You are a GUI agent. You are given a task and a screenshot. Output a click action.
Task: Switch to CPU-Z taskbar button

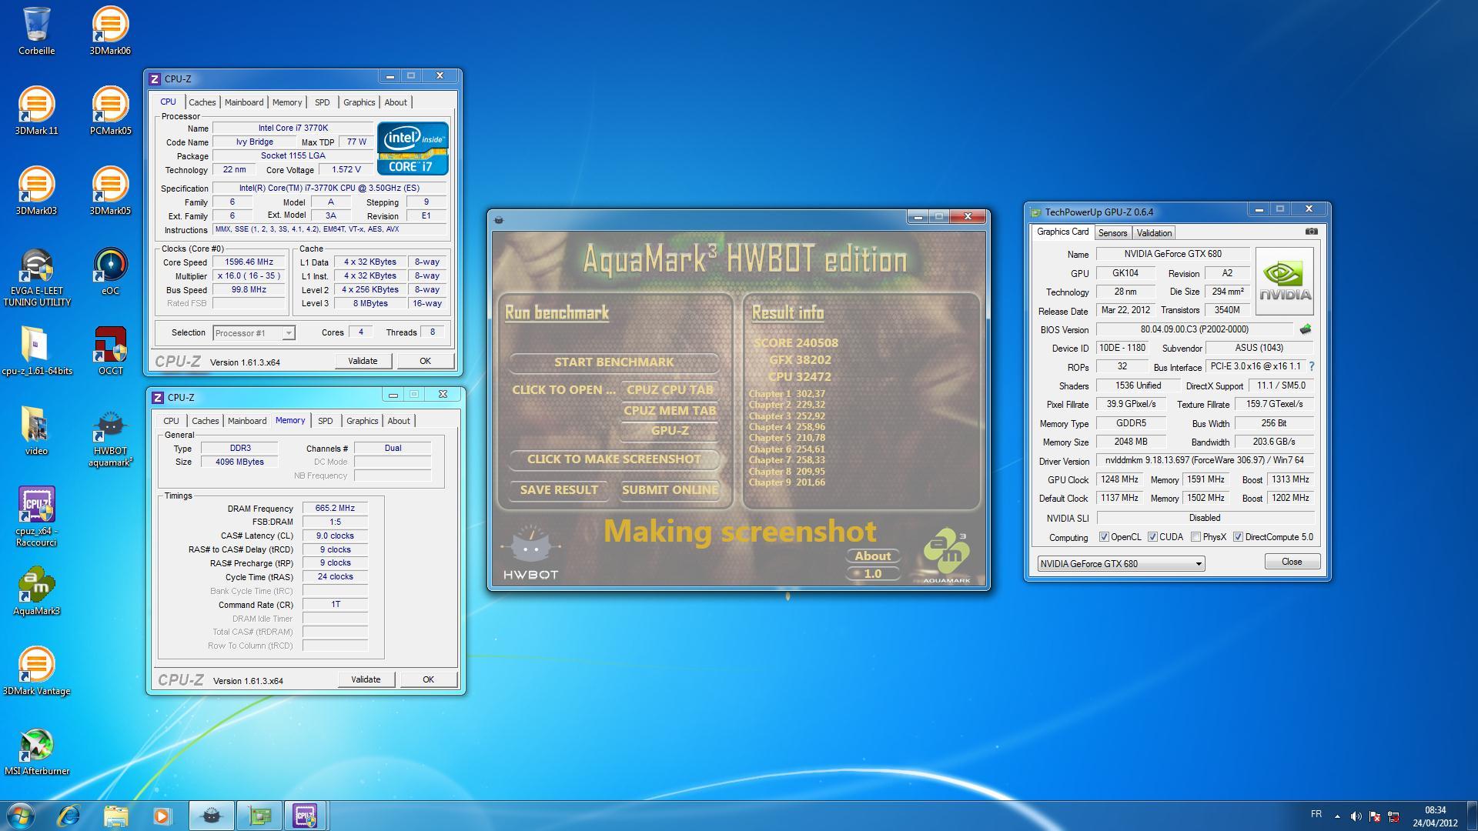click(306, 816)
